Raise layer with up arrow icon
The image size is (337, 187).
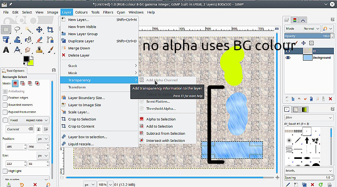299,99
